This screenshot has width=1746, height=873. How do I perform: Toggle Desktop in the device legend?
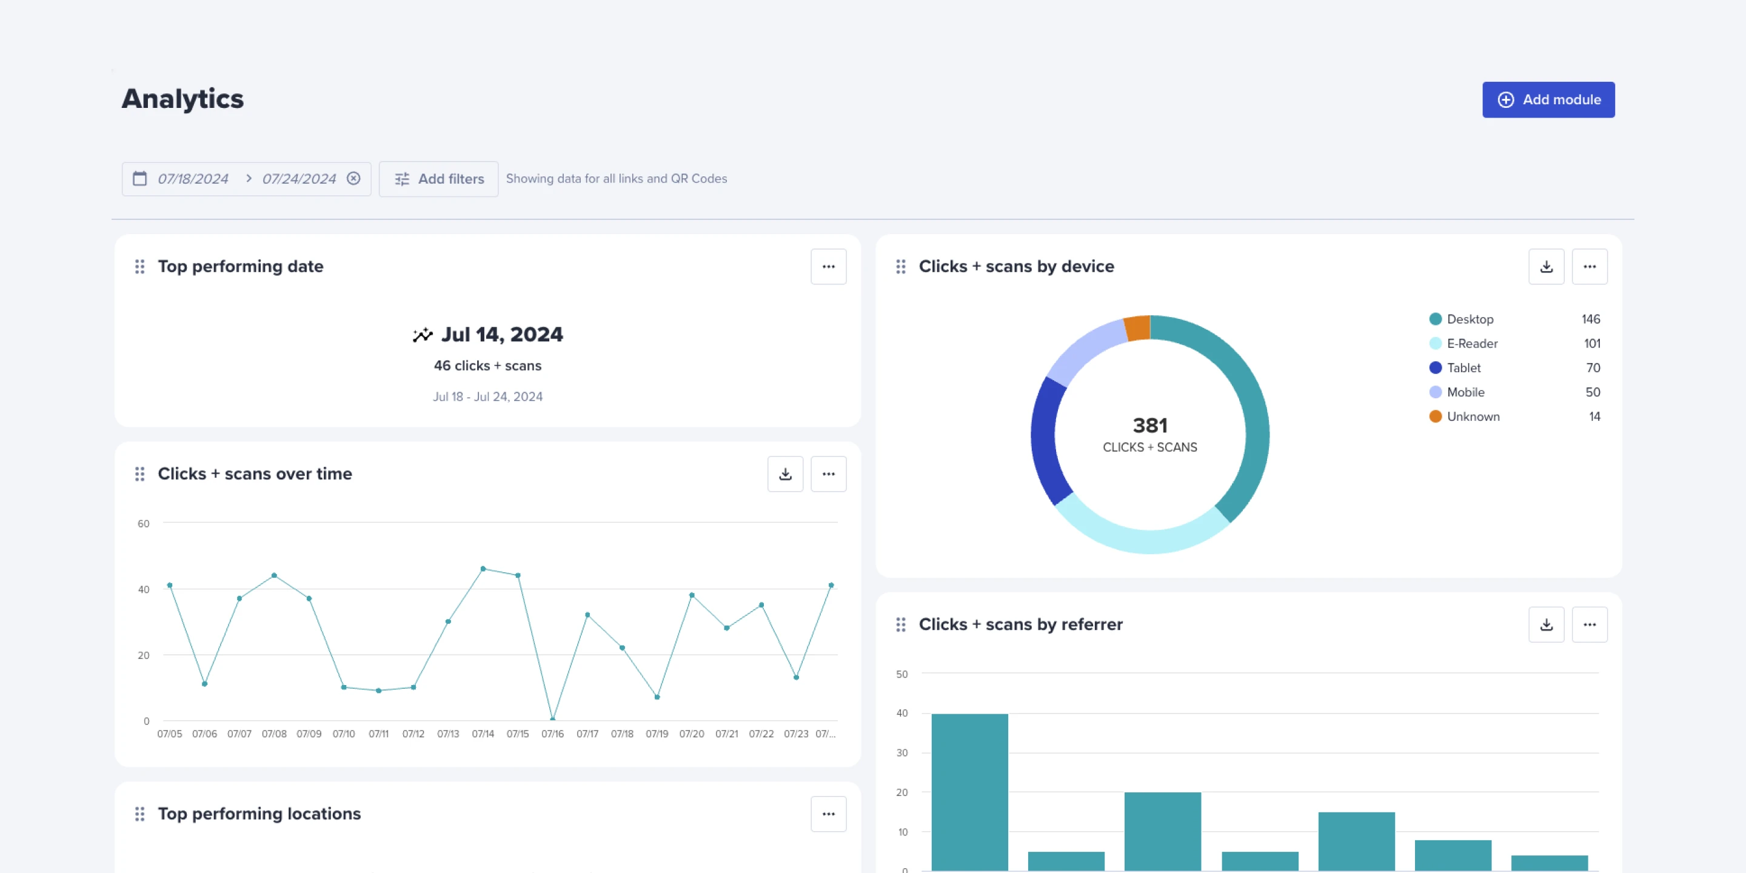click(x=1470, y=318)
